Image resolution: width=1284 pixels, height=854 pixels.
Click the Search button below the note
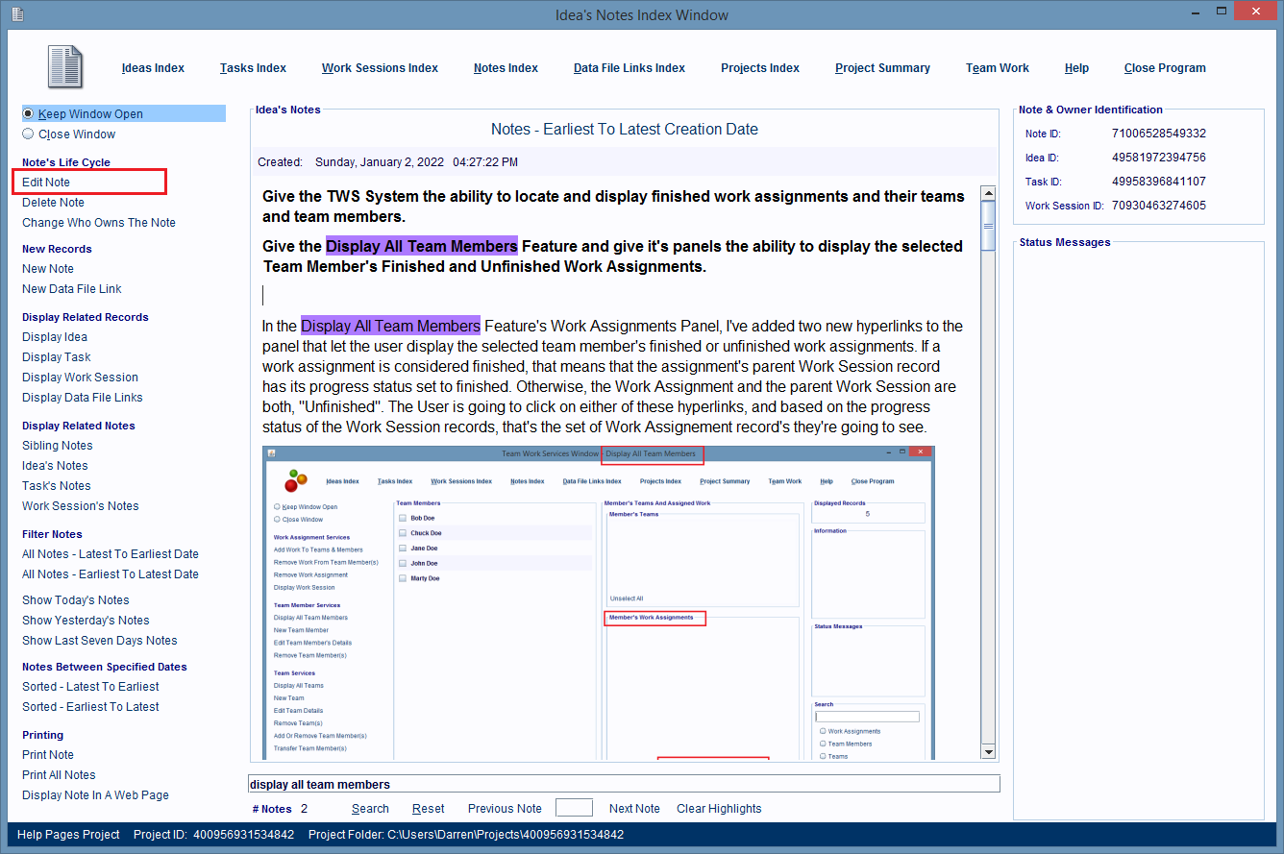pyautogui.click(x=370, y=809)
